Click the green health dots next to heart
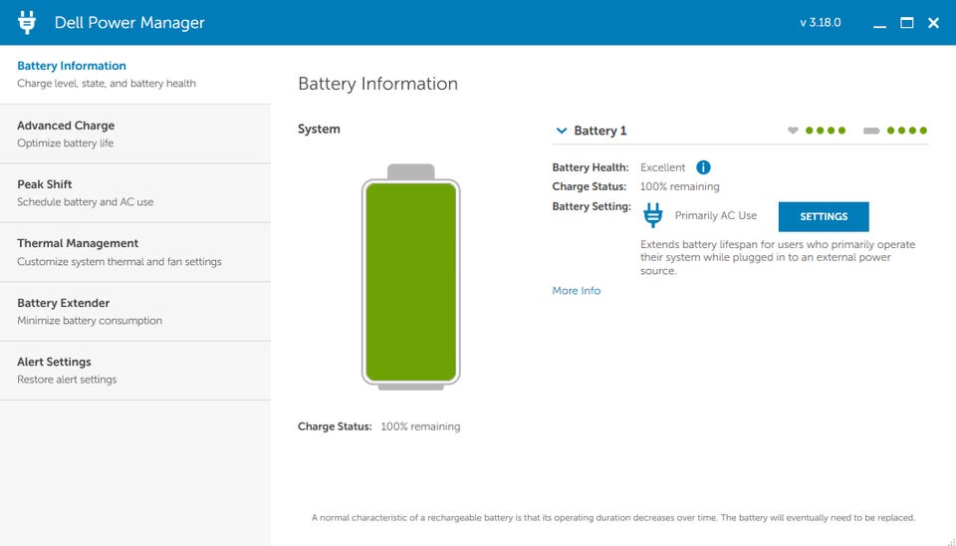 click(x=826, y=131)
